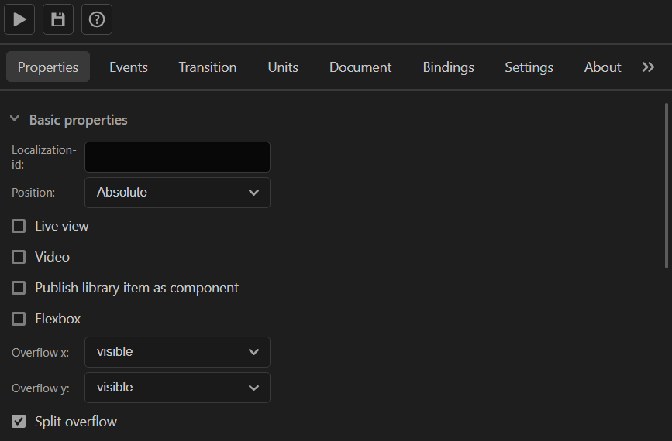This screenshot has height=441, width=672.
Task: Click the Overflow y: label
Action: tap(40, 388)
